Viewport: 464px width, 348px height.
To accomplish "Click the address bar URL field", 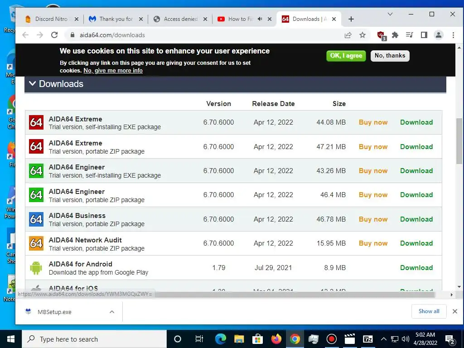I will (207, 35).
